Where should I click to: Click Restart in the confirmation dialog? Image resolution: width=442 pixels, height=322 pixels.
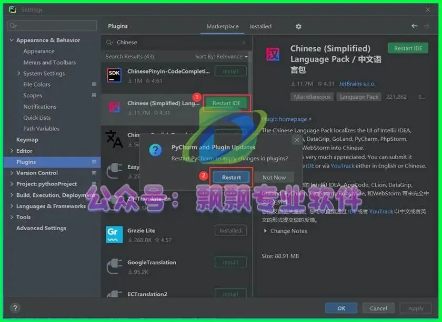coord(231,178)
